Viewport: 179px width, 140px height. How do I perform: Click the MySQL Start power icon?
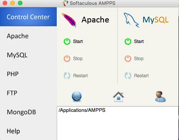click(128, 41)
